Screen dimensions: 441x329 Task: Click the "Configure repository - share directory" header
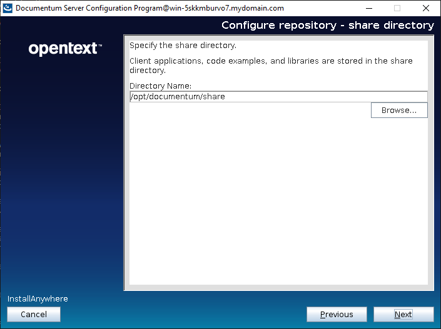point(327,25)
